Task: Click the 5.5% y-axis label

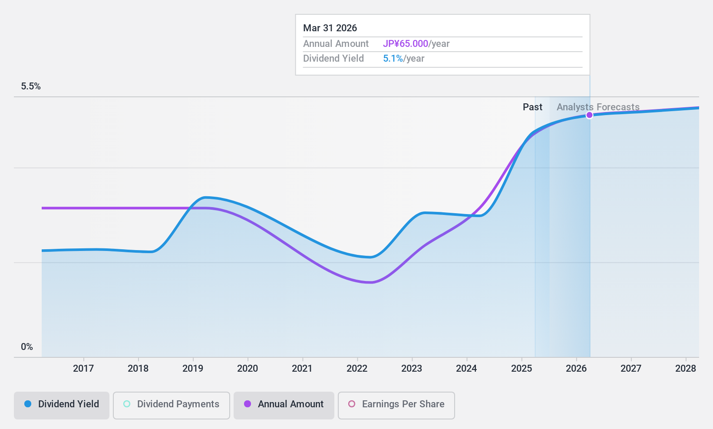Action: tap(31, 86)
